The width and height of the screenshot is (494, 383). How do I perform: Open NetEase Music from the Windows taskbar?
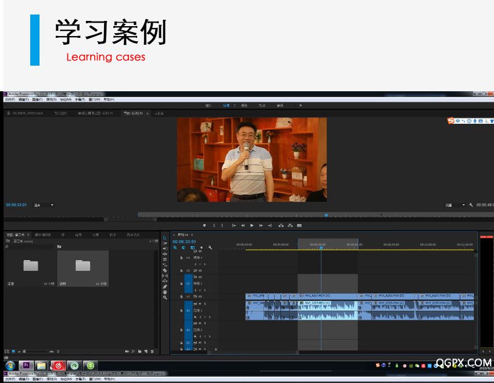58,366
